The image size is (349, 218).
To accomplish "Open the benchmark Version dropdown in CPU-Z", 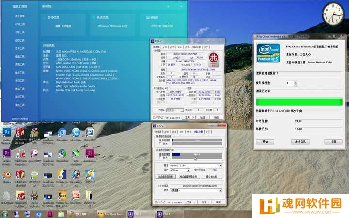I will point(196,165).
